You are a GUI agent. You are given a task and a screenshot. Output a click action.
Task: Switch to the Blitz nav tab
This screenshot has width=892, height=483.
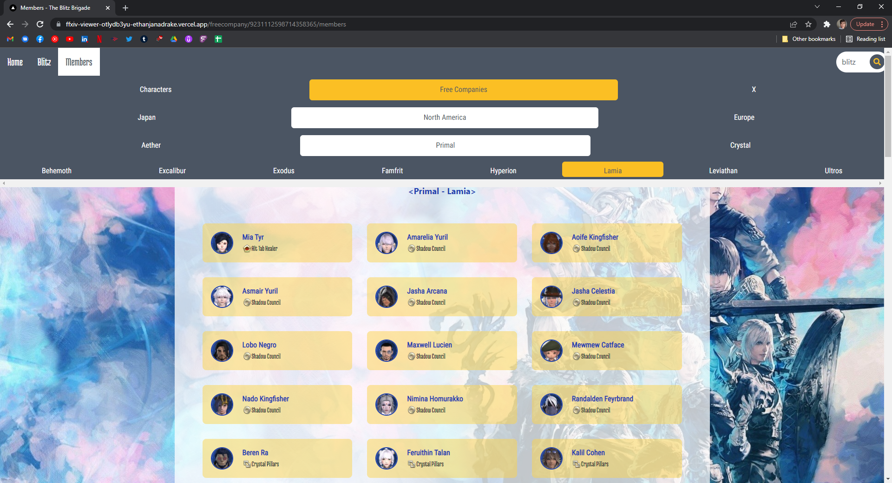[44, 62]
